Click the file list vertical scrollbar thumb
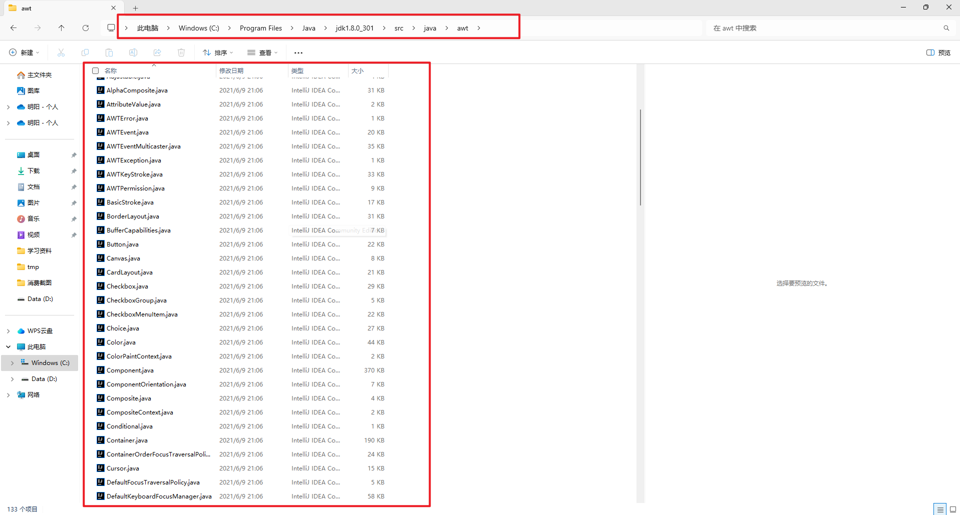The image size is (960, 515). pos(640,157)
